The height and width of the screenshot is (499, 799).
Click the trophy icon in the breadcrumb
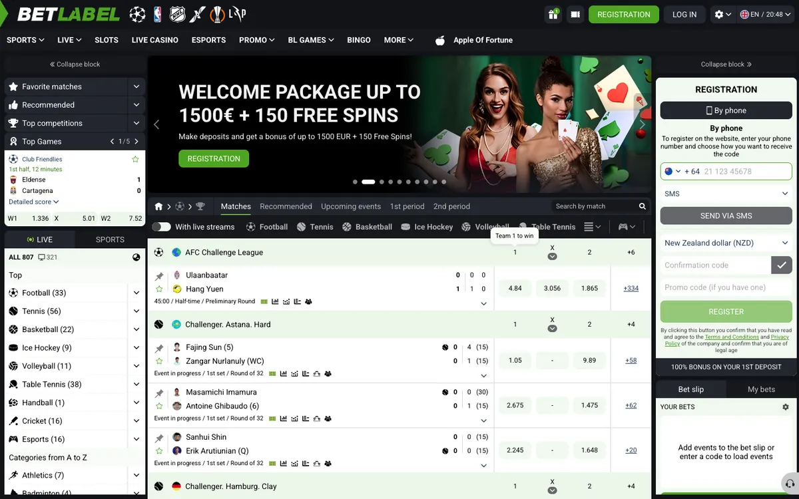coord(200,206)
